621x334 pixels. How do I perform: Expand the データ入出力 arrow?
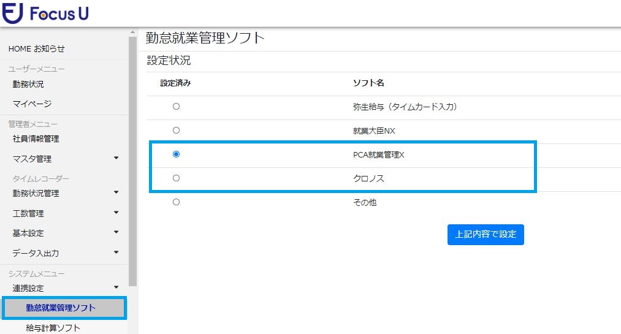(116, 252)
